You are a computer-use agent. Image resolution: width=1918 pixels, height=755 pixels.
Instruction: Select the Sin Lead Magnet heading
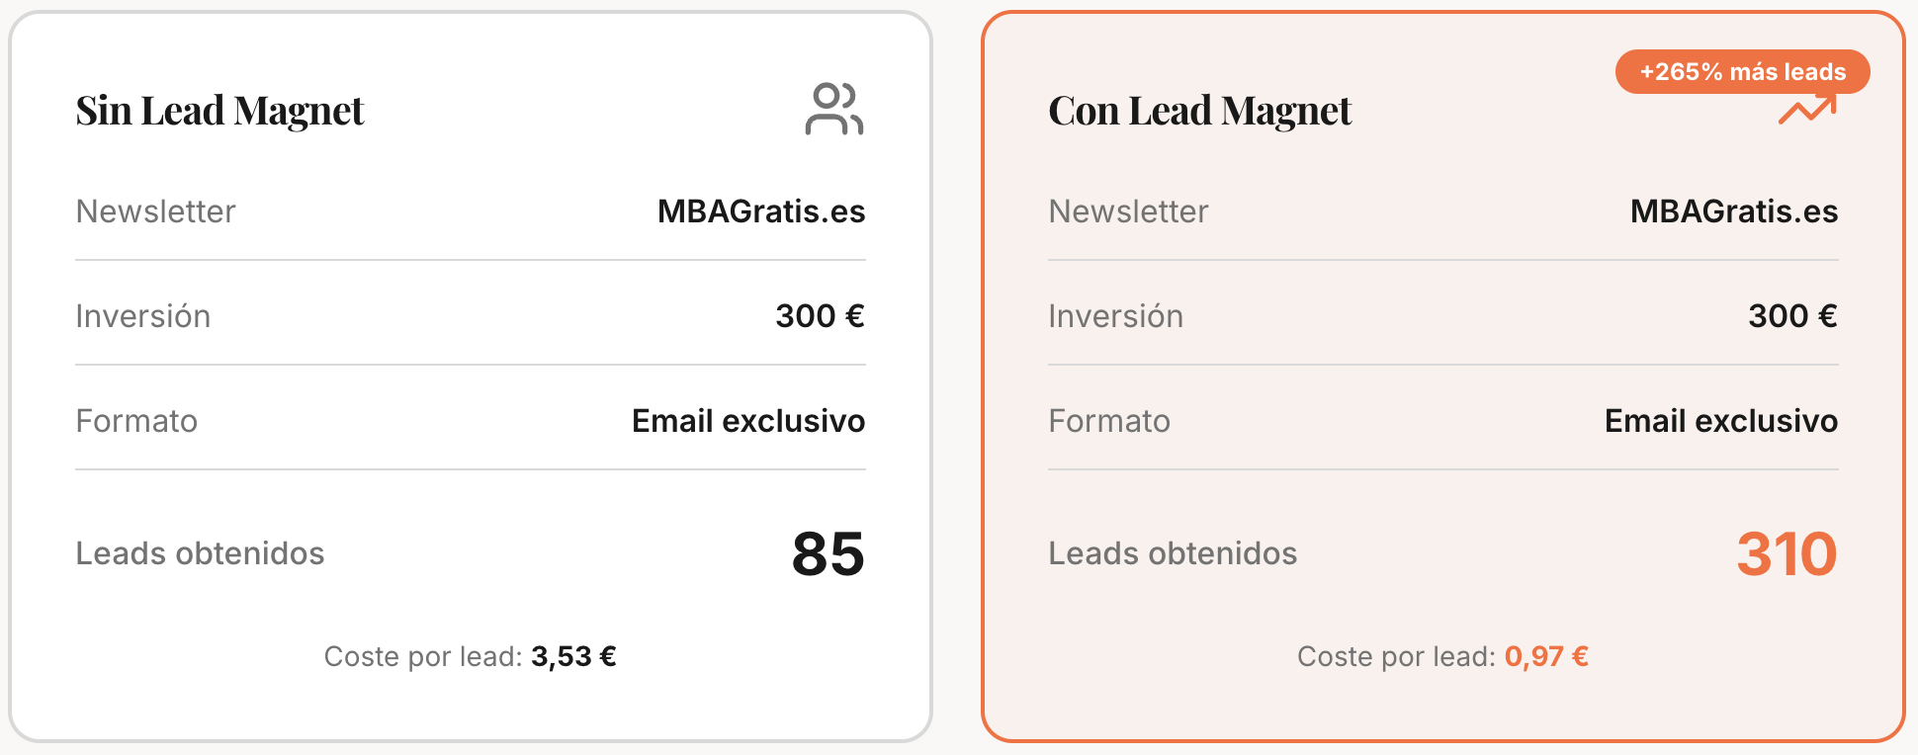coord(220,111)
